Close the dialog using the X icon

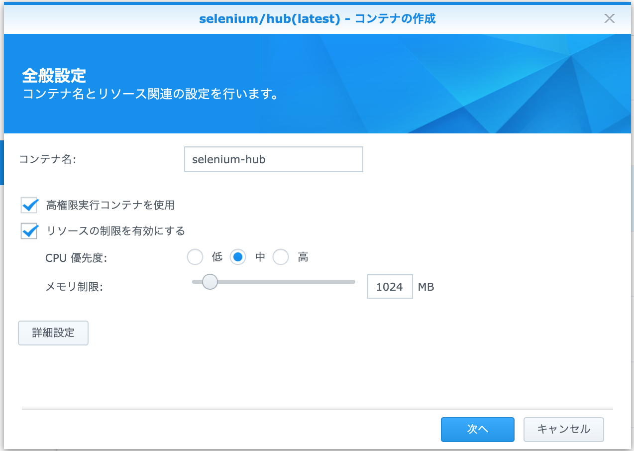[609, 18]
